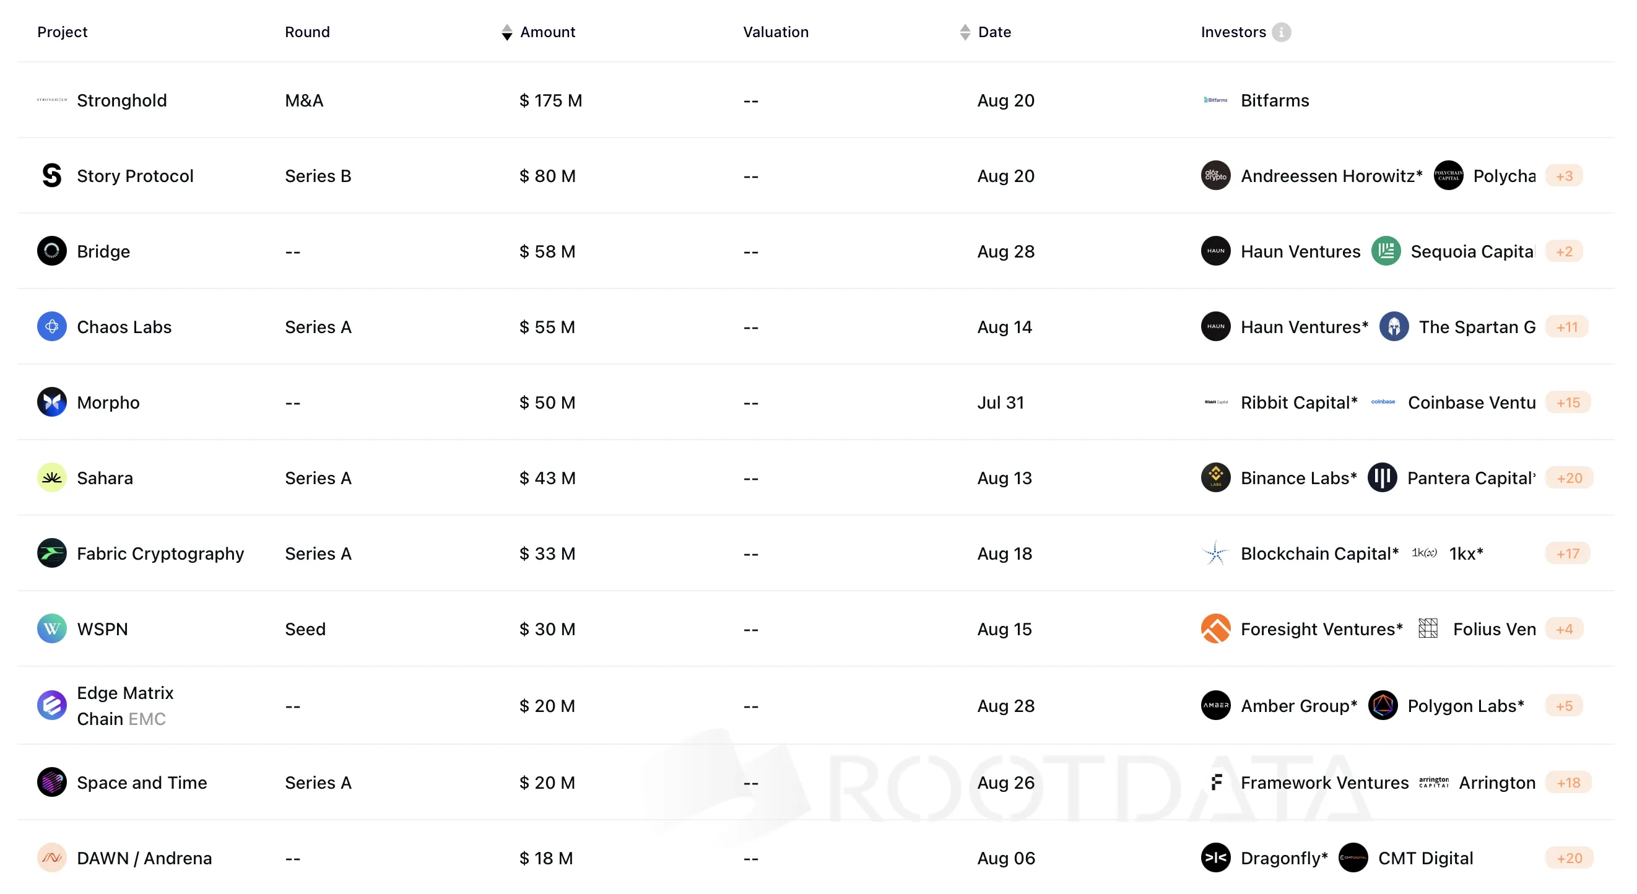The image size is (1637, 894).
Task: Click the Foresight Ventures orange logo
Action: point(1215,628)
